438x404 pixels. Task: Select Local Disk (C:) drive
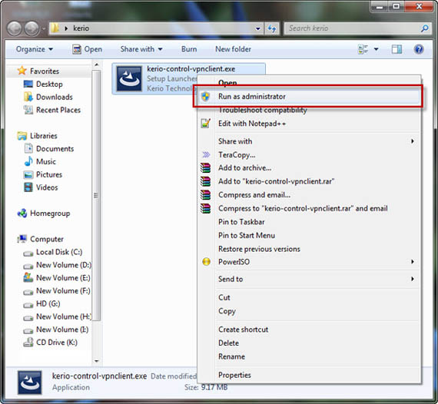coord(59,252)
